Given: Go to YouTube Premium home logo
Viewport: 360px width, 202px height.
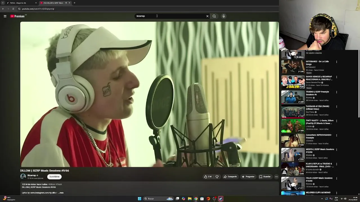Looking at the screenshot, I should tap(18, 16).
